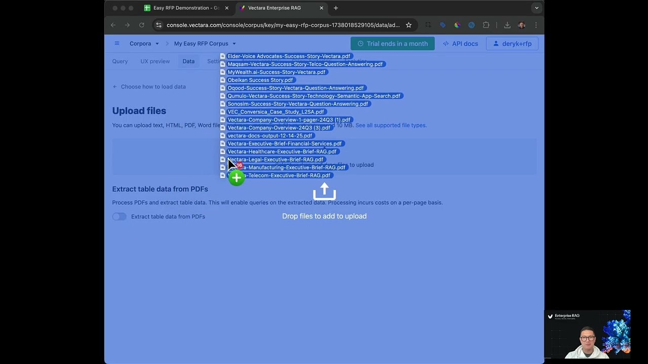The height and width of the screenshot is (364, 648).
Task: Click the deryk+rfp account button
Action: tap(512, 43)
